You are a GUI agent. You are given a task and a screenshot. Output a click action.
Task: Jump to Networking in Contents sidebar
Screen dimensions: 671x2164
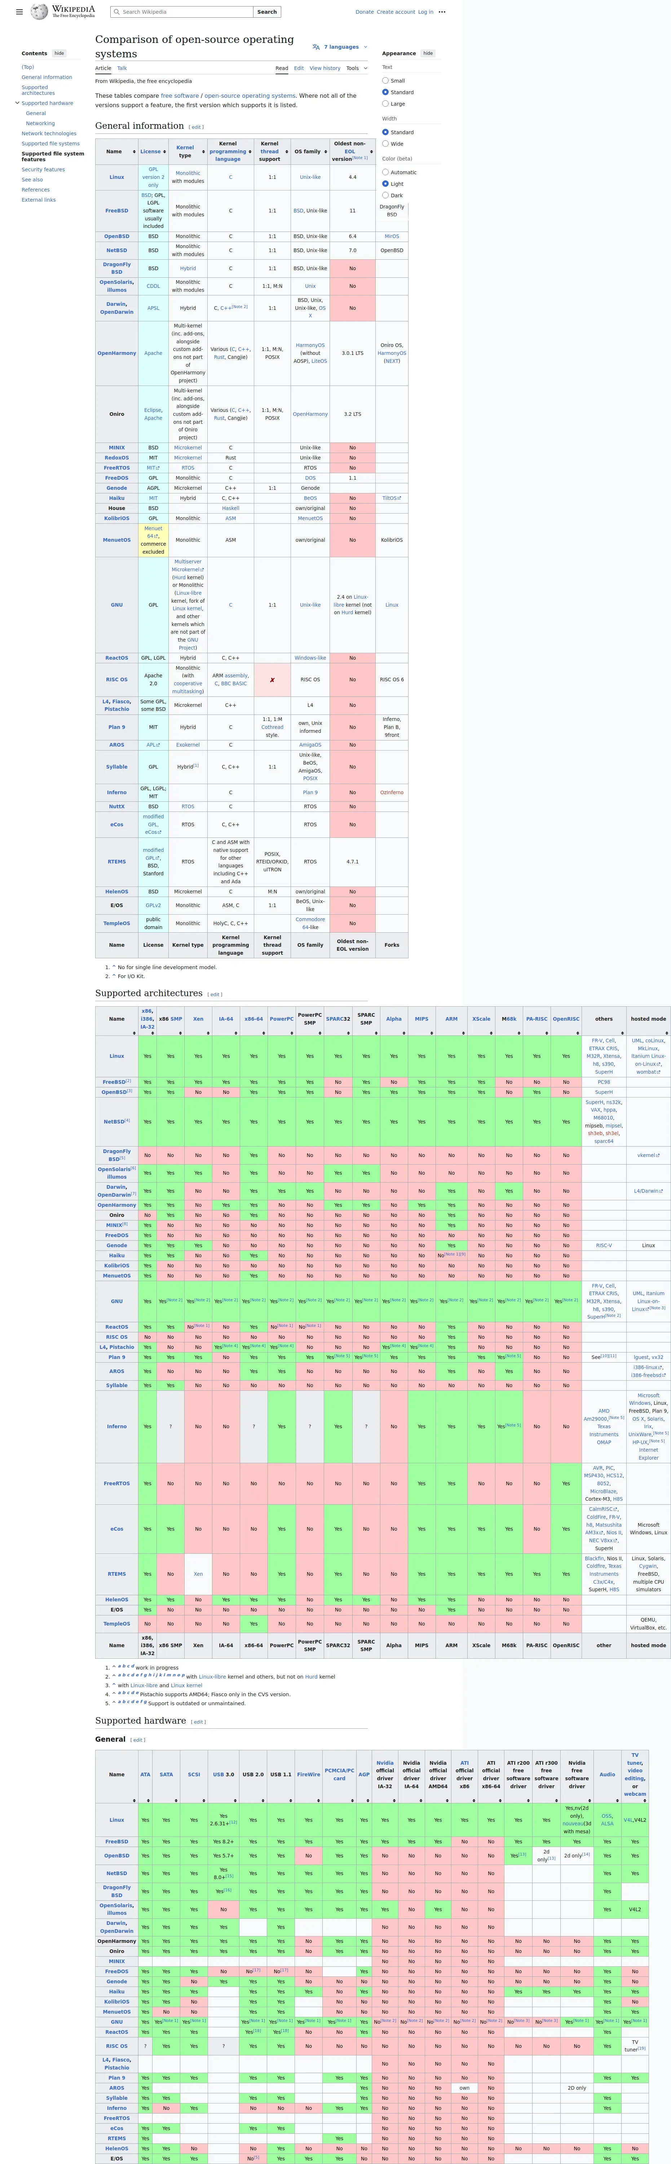point(40,123)
